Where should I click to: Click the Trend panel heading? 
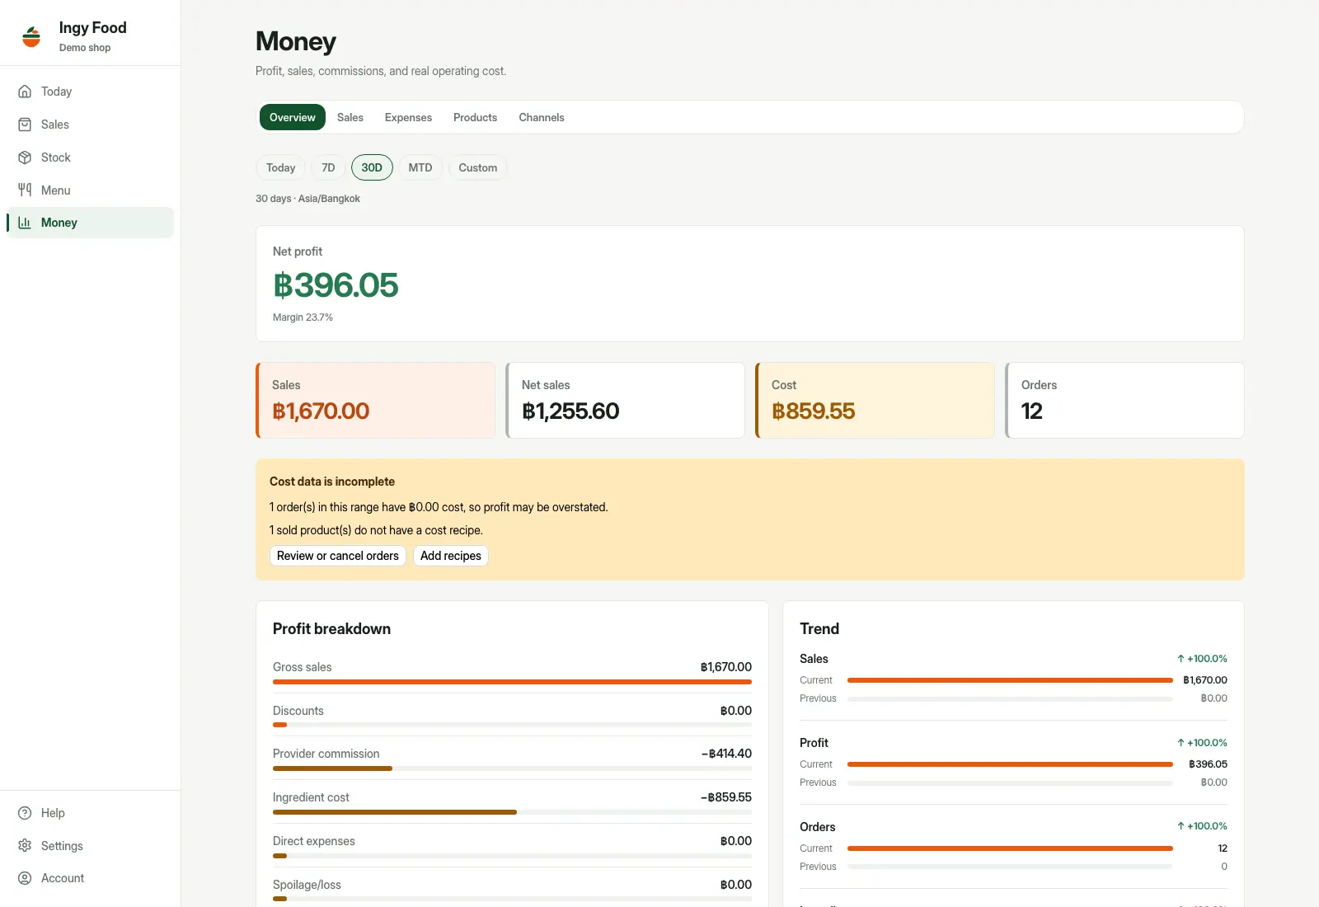pyautogui.click(x=819, y=629)
